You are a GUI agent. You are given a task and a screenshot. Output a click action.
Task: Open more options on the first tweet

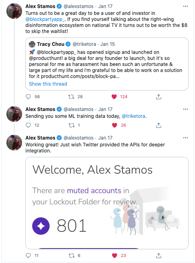click(x=185, y=6)
